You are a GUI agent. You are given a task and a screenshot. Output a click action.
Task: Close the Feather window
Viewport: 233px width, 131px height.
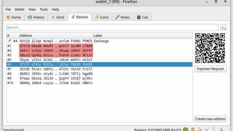[x=225, y=1]
